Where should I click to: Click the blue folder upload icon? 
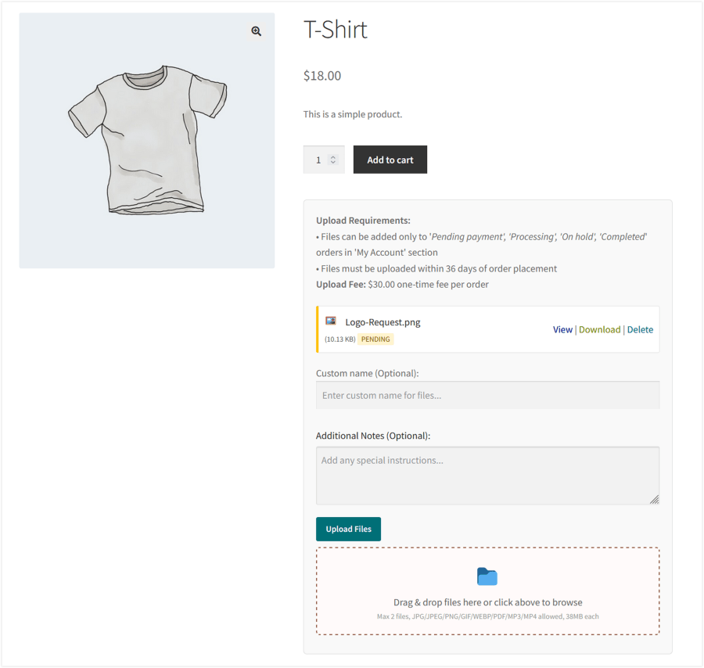487,577
